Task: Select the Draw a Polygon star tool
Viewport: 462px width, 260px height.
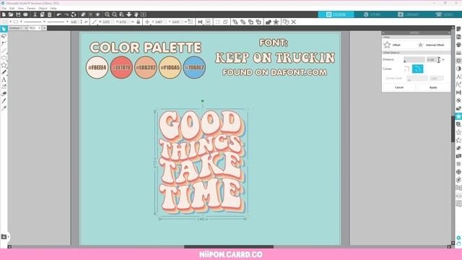Action: [x=4, y=65]
